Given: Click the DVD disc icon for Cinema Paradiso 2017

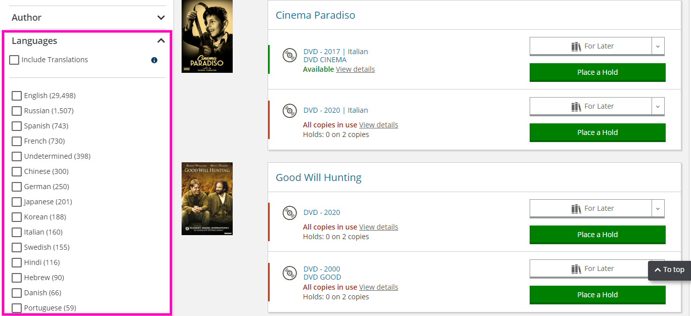Looking at the screenshot, I should 289,55.
